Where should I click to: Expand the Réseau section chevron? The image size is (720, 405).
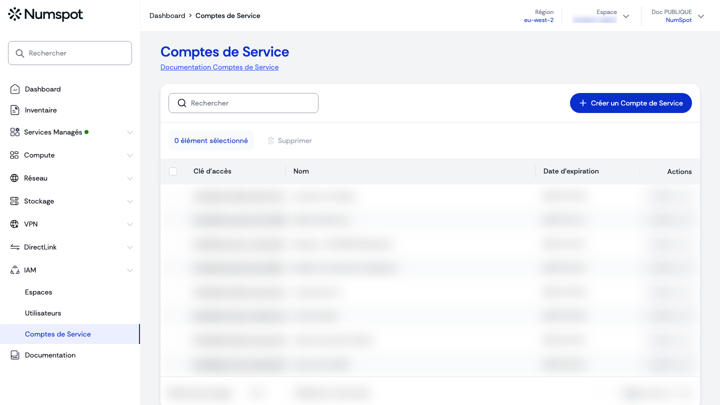(x=130, y=178)
